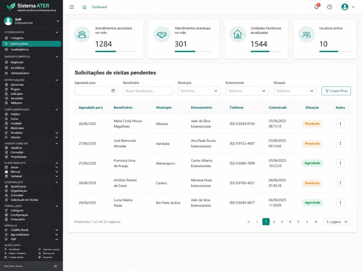The width and height of the screenshot is (362, 271).
Task: Open Regionais in sidebar
Action: click(x=17, y=62)
